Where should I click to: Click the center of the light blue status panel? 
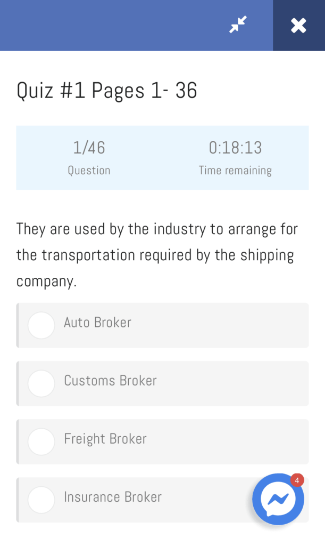(x=162, y=158)
